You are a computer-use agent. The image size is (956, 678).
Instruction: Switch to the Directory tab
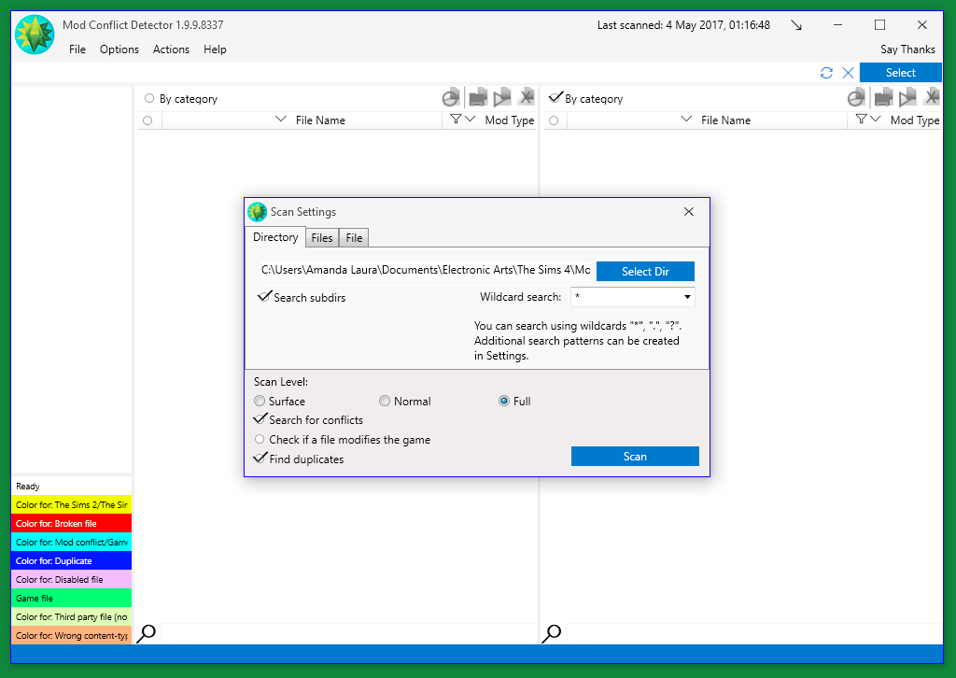coord(275,237)
